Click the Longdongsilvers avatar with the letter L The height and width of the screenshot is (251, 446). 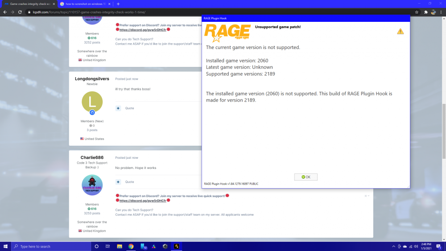(x=92, y=102)
